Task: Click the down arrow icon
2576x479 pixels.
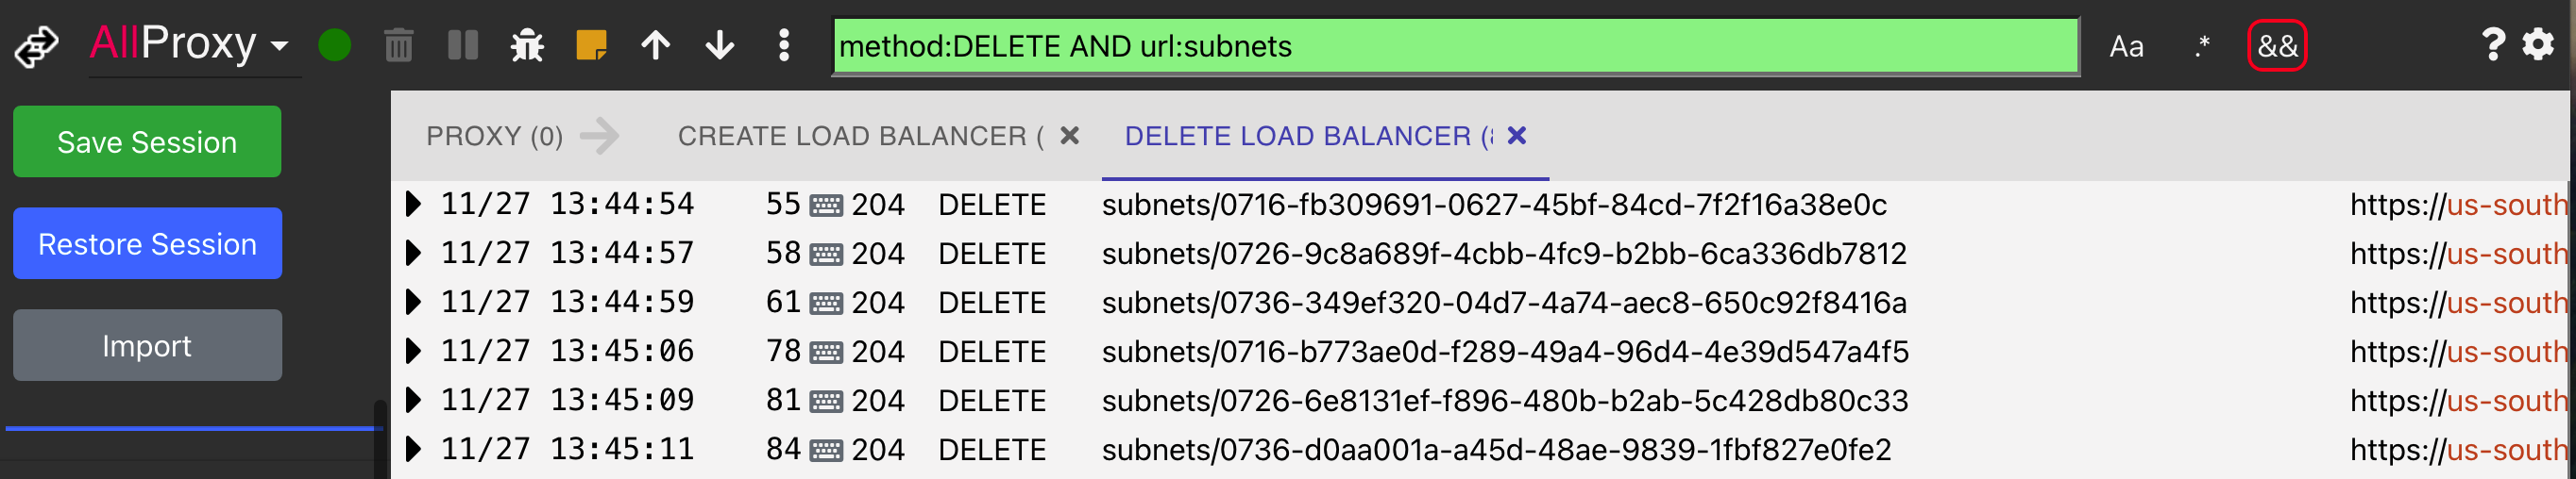Action: (x=720, y=46)
